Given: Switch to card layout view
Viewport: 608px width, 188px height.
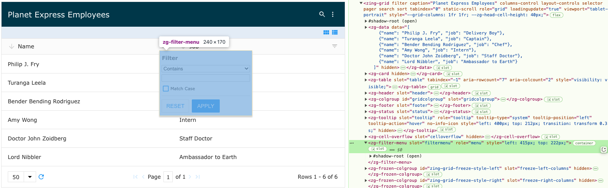Looking at the screenshot, I should 326,32.
